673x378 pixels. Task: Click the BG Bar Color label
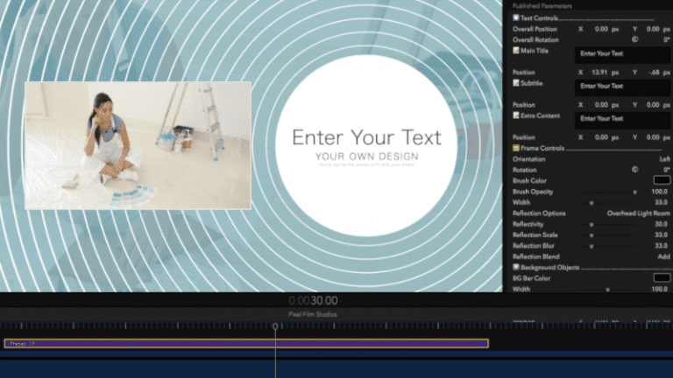[x=531, y=278]
